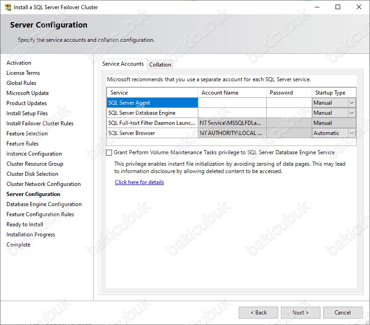Viewport: 370px width, 325px height.
Task: Click the License Terms step
Action: pyautogui.click(x=23, y=73)
